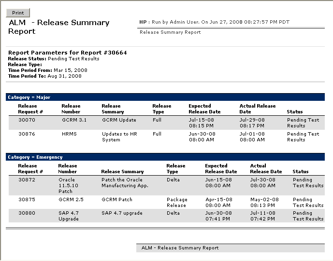This screenshot has height=261, width=333.
Task: Click expected date 'Jun-30-08 08:00 AM'
Action: tap(202, 137)
